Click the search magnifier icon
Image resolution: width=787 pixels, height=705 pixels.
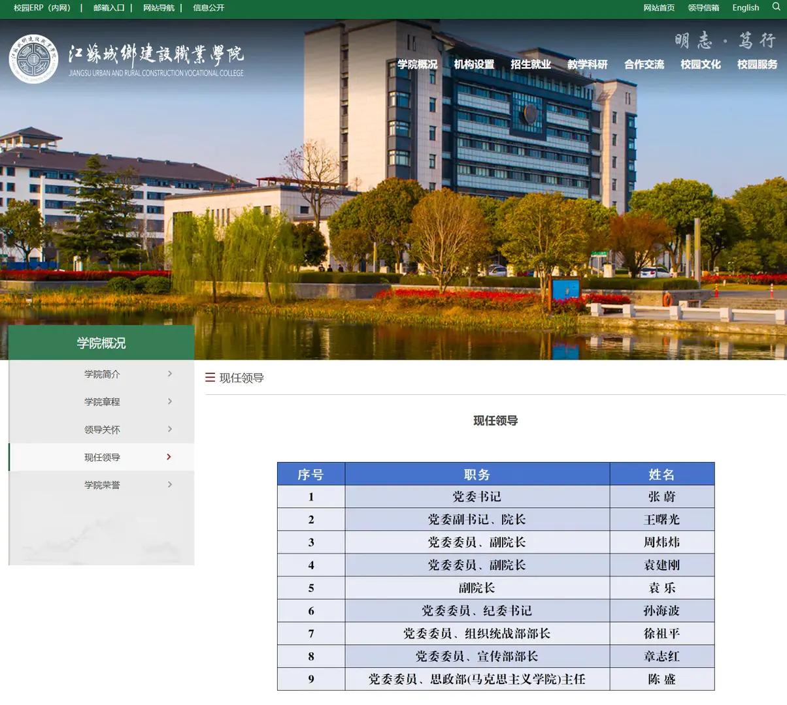[x=776, y=7]
